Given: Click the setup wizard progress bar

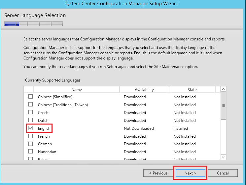Looking at the screenshot, I should [x=33, y=24].
